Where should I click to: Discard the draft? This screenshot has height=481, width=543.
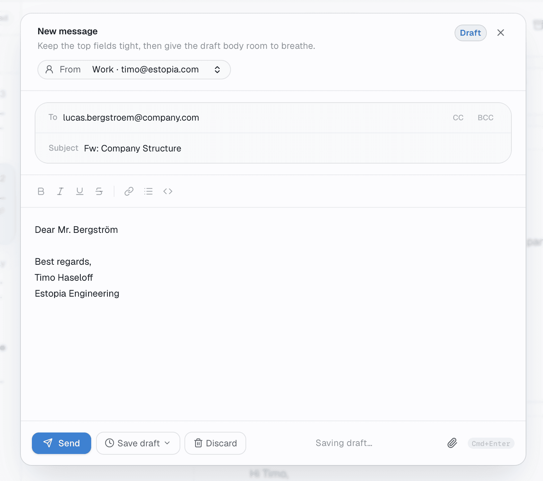pos(215,443)
